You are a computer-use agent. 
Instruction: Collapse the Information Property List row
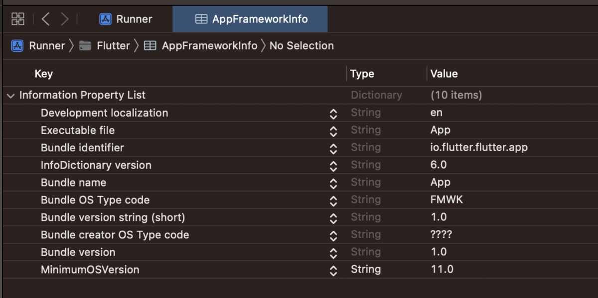click(x=10, y=96)
